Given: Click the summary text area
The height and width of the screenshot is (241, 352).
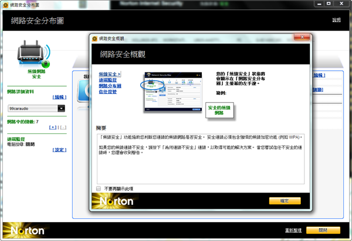Looking at the screenshot, I should tap(201, 159).
